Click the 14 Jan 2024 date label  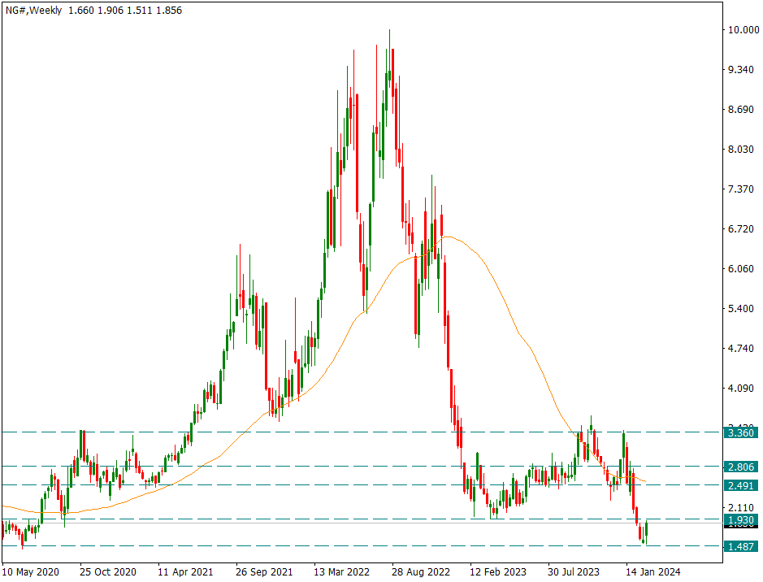click(653, 571)
